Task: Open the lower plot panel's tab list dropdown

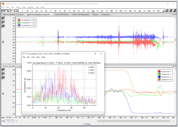Action: click(173, 66)
